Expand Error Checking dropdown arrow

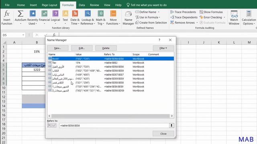tap(224, 17)
